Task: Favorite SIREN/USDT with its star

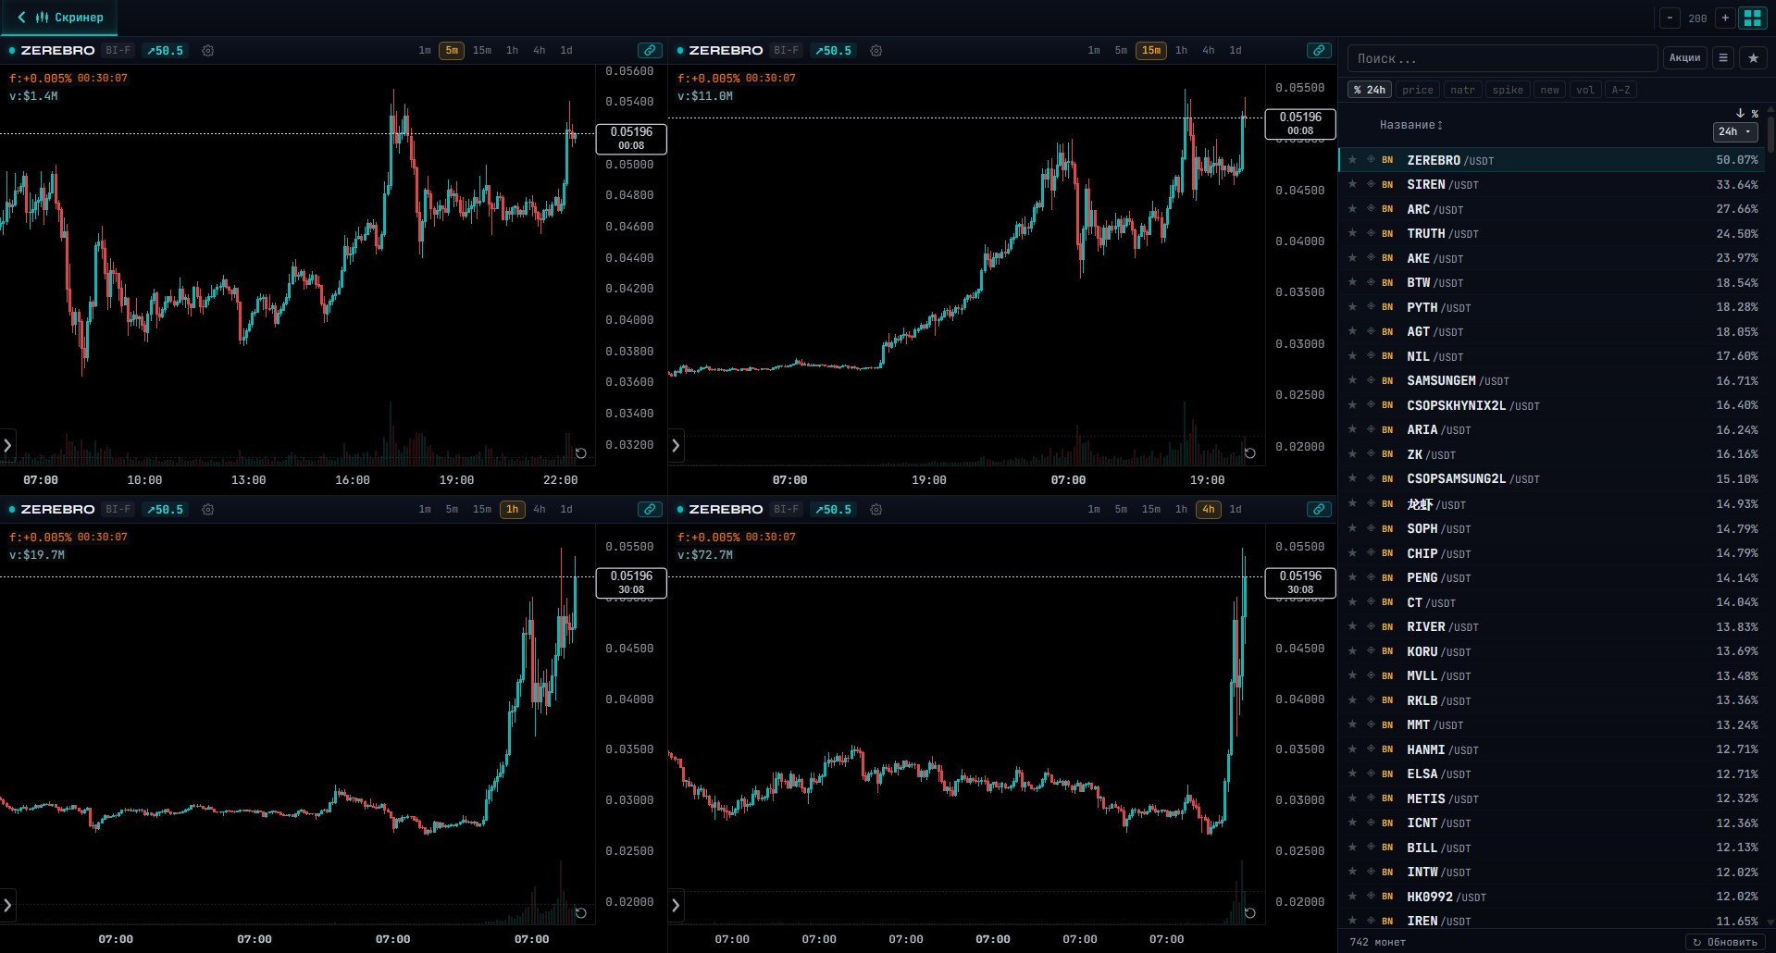Action: click(x=1353, y=184)
